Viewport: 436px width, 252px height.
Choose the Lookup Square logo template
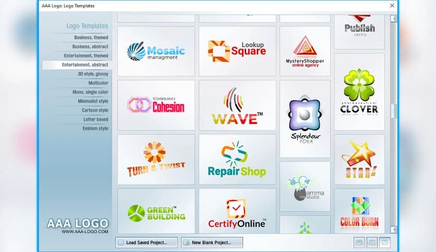coord(237,52)
